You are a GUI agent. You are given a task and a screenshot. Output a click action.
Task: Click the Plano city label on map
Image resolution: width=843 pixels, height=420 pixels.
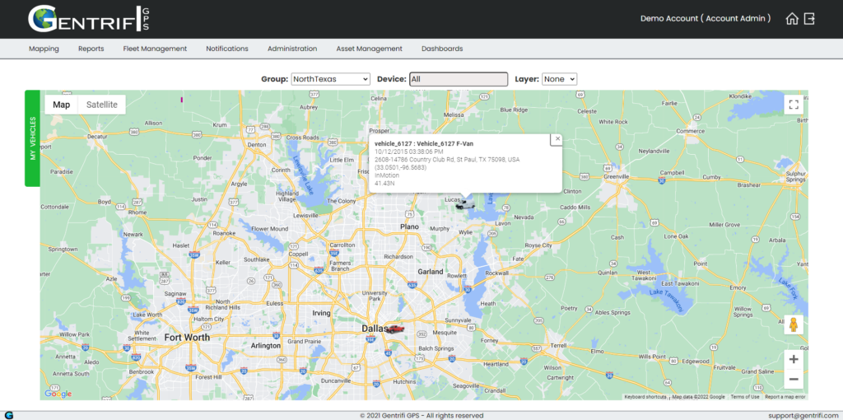[409, 227]
